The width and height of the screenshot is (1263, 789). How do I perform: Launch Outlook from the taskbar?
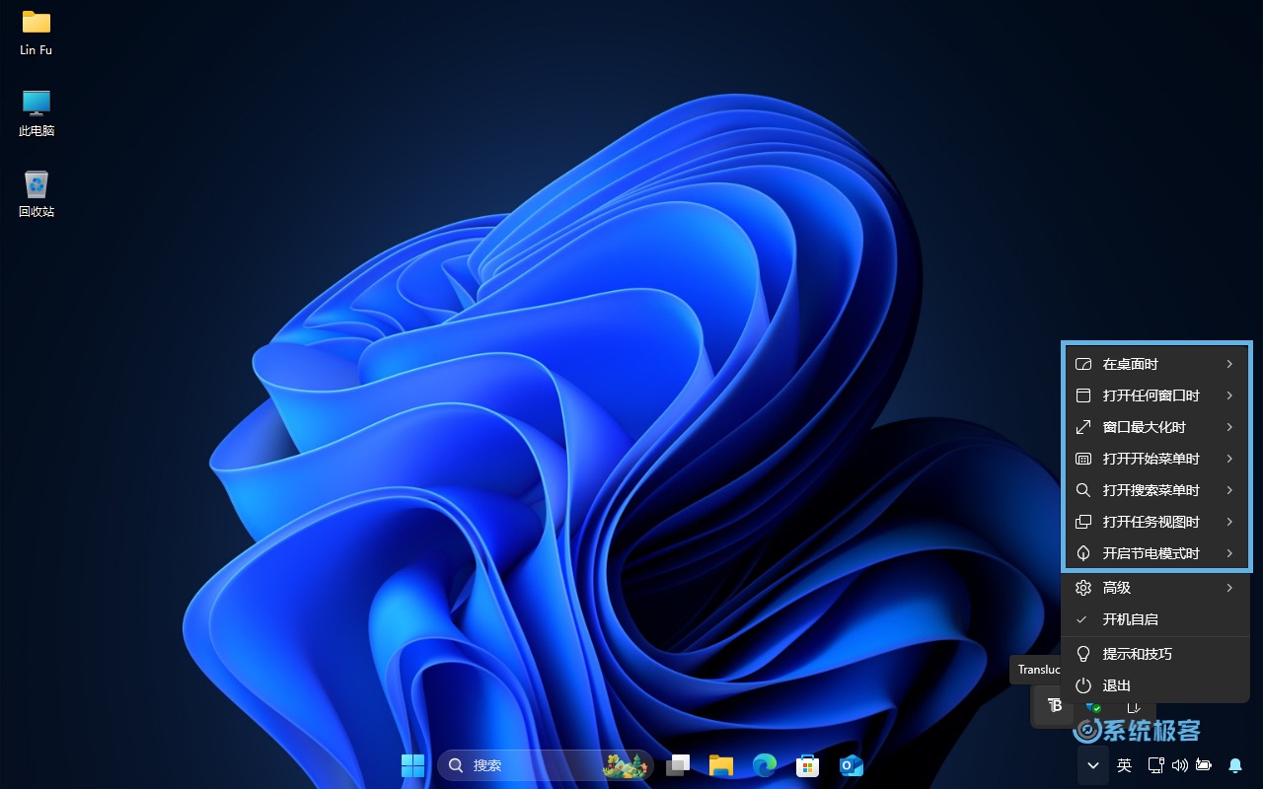tap(851, 765)
